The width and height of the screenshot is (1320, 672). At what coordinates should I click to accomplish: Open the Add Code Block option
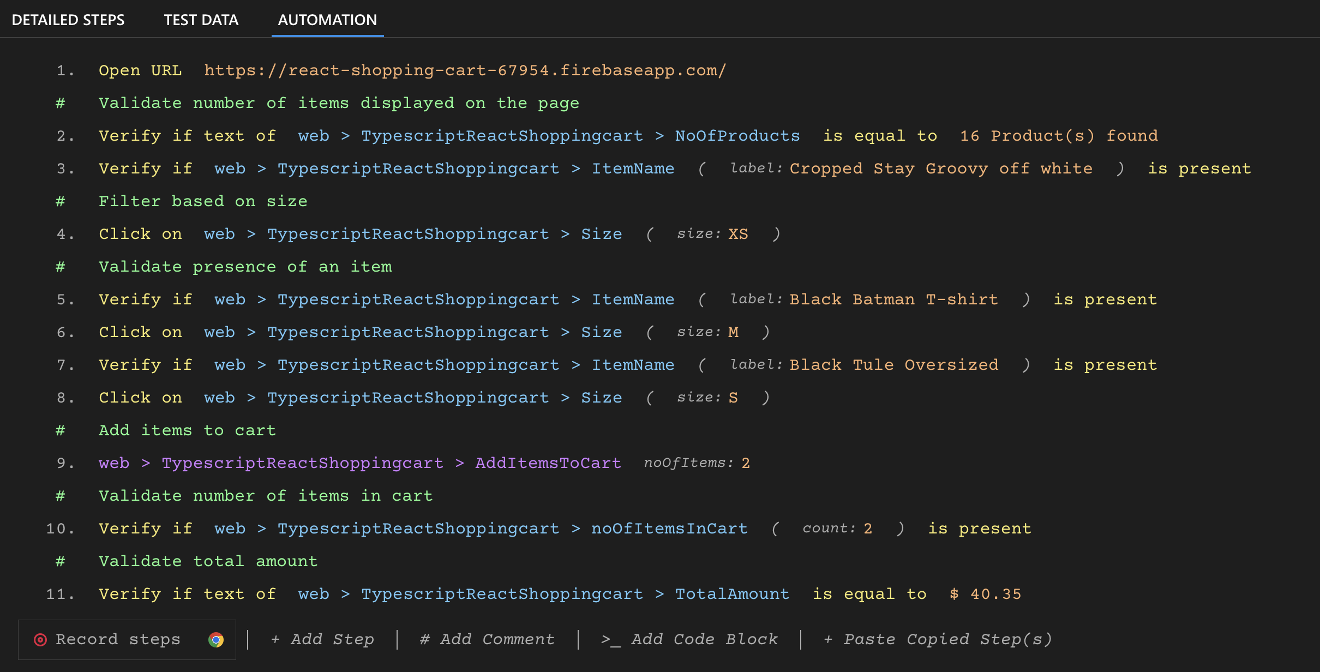click(x=705, y=639)
